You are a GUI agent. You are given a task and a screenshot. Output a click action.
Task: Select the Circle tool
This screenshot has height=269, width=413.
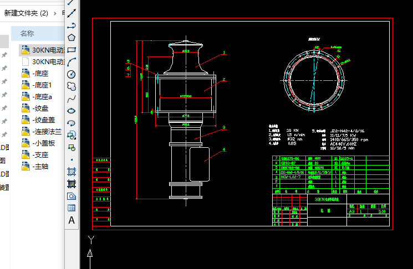pyautogui.click(x=72, y=74)
